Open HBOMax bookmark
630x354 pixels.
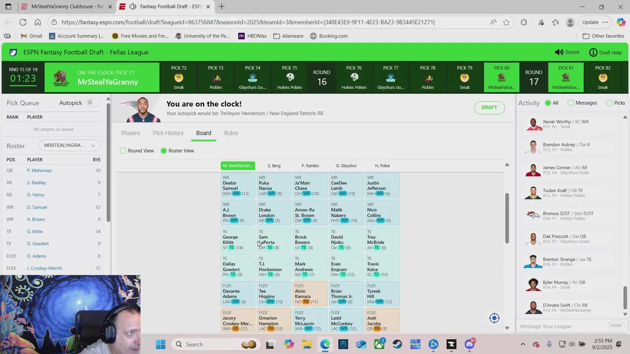pyautogui.click(x=252, y=36)
